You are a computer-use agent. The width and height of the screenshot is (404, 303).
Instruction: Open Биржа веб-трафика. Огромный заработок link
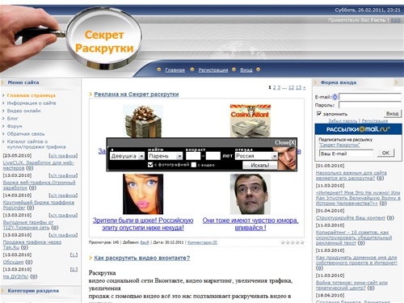(39, 185)
